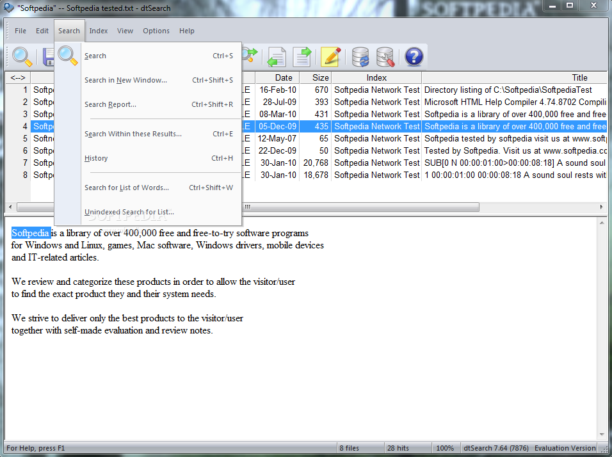Screen dimensions: 612x457
Task: Click the dtSearch title bar app icon
Action: pos(8,8)
